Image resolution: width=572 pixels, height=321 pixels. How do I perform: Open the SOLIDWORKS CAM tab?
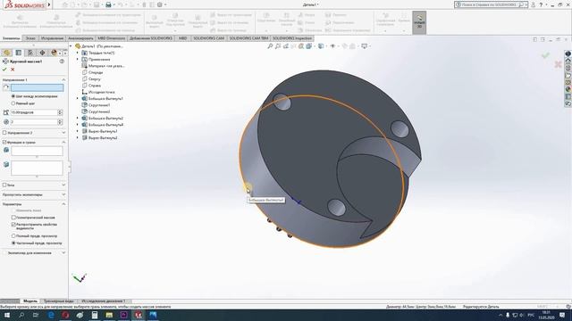(208, 38)
